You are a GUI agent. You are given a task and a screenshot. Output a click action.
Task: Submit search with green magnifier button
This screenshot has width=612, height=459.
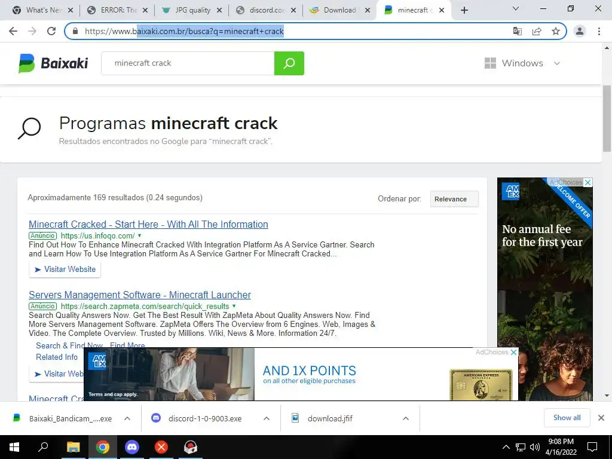[289, 63]
